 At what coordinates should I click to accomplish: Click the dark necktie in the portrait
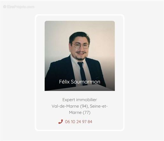(x=82, y=73)
